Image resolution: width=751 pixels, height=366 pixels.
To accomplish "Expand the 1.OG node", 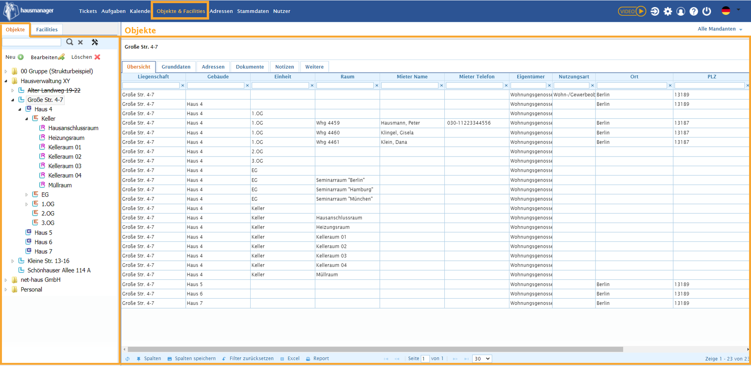I will pos(27,204).
